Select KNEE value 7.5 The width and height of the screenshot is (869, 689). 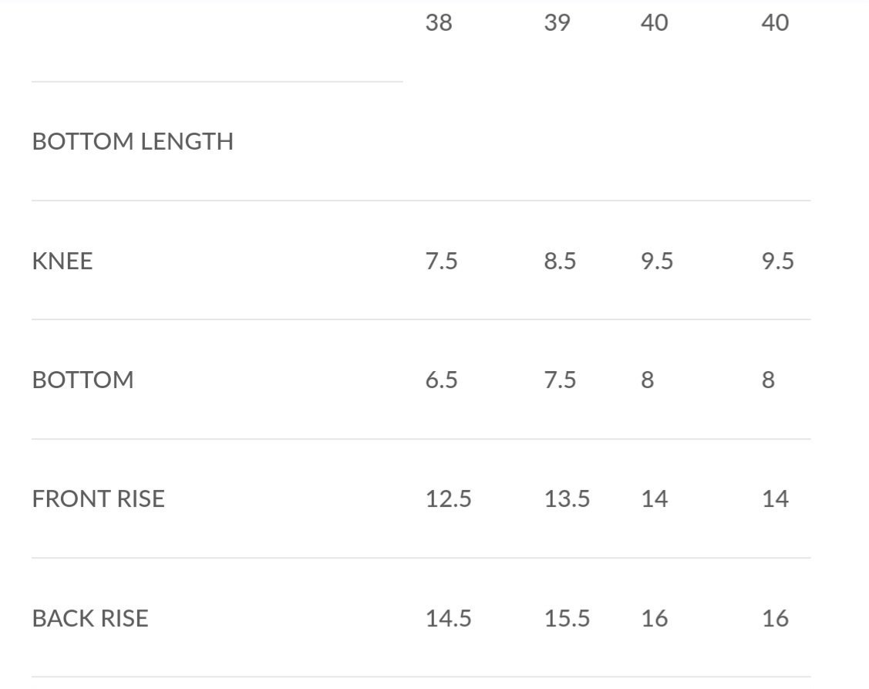(x=441, y=261)
